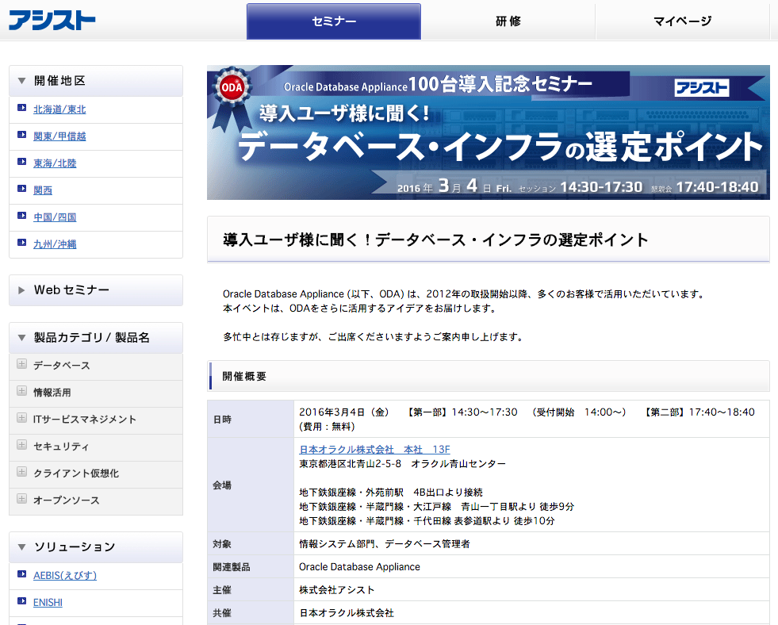Image resolution: width=778 pixels, height=625 pixels.
Task: Open the AEBIS(えびす) solution link
Action: tap(65, 575)
